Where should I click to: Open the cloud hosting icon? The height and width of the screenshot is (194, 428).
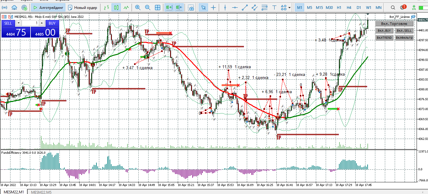click(x=14, y=7)
